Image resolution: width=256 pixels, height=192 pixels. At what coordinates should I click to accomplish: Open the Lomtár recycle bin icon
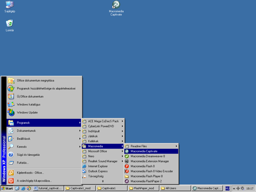coord(10,26)
